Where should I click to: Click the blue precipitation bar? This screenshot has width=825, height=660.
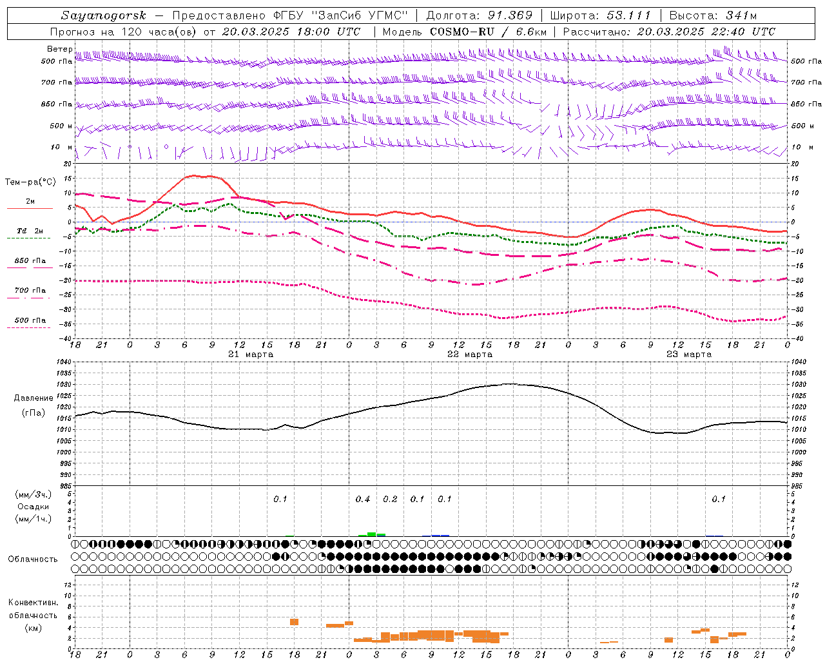440,536
